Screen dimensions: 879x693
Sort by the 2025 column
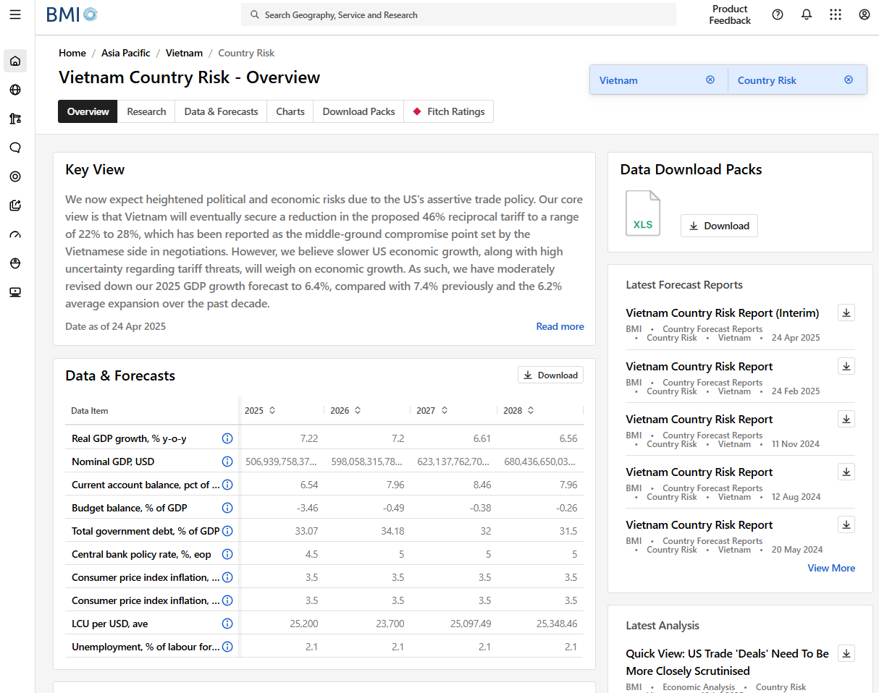tap(272, 410)
